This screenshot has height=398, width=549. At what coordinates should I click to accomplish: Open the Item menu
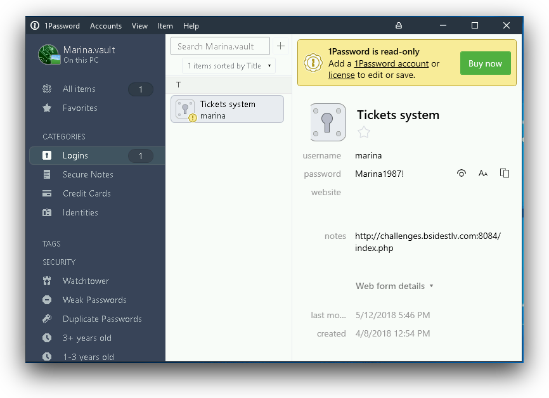tap(165, 26)
